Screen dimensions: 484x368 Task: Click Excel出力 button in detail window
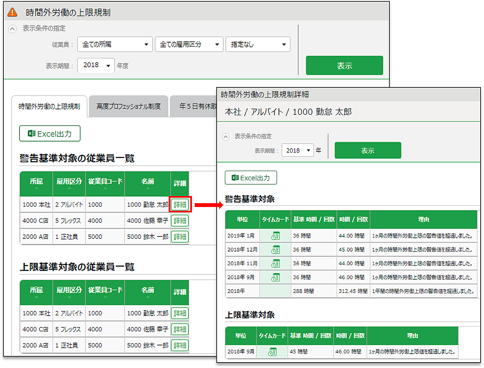(x=251, y=177)
